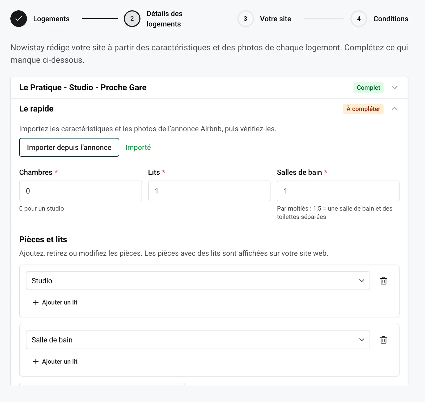Go to step 3 Votre site
The height and width of the screenshot is (402, 425).
(x=245, y=19)
